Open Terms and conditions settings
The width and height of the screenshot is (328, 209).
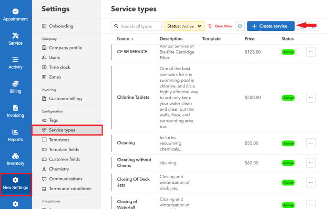[x=70, y=189]
